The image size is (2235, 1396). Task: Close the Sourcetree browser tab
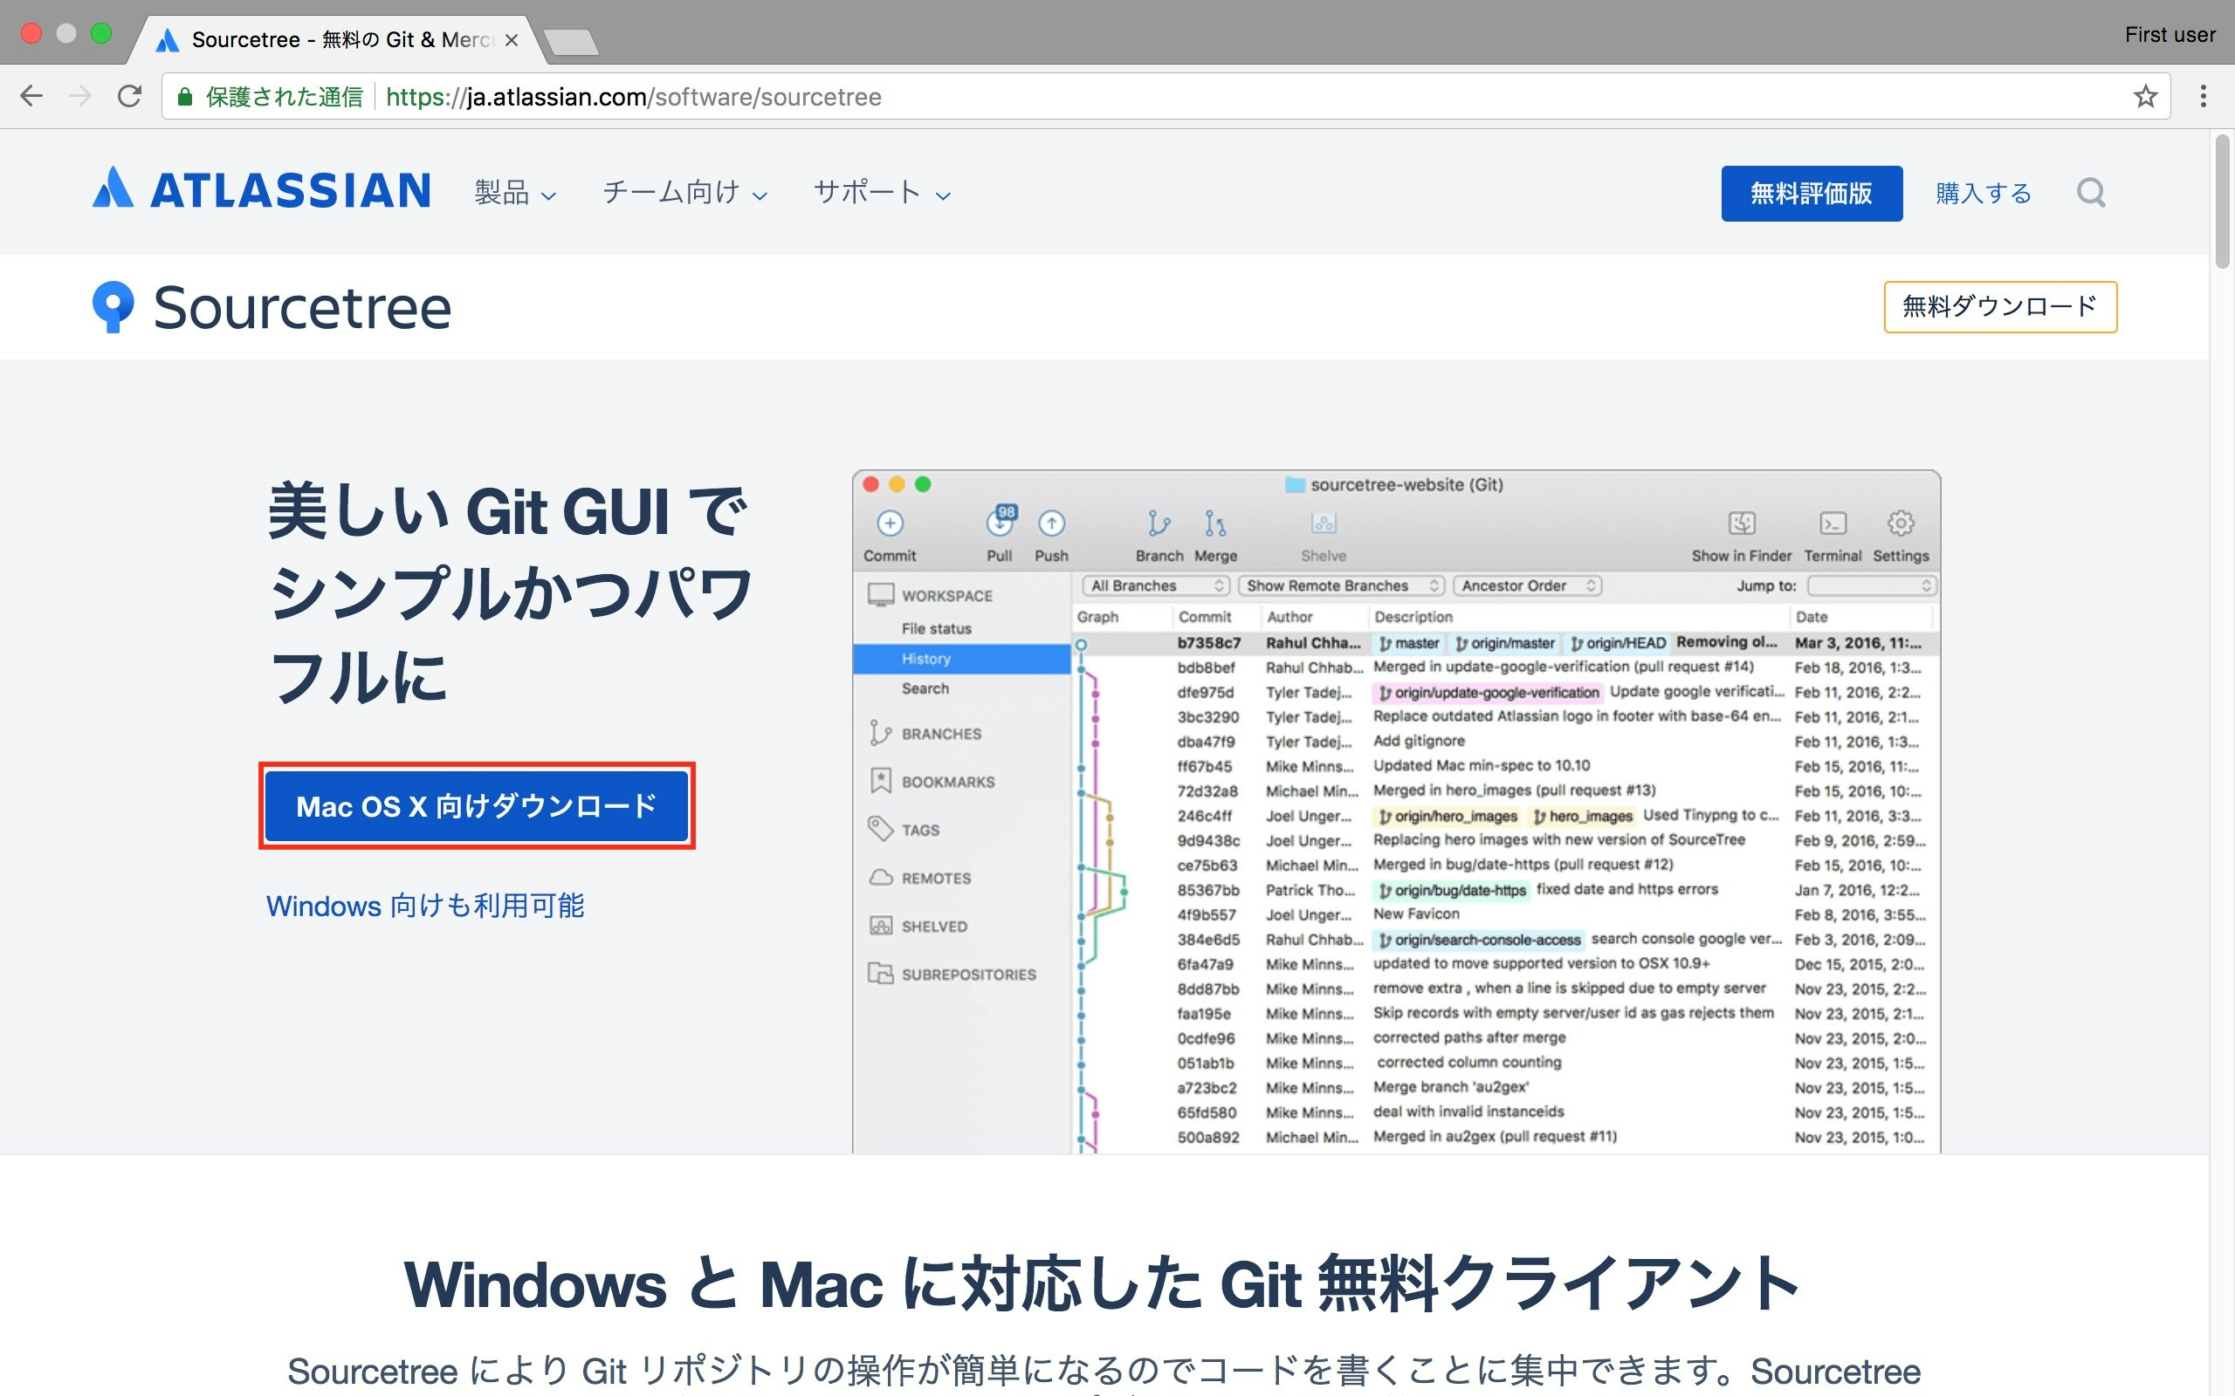point(512,41)
